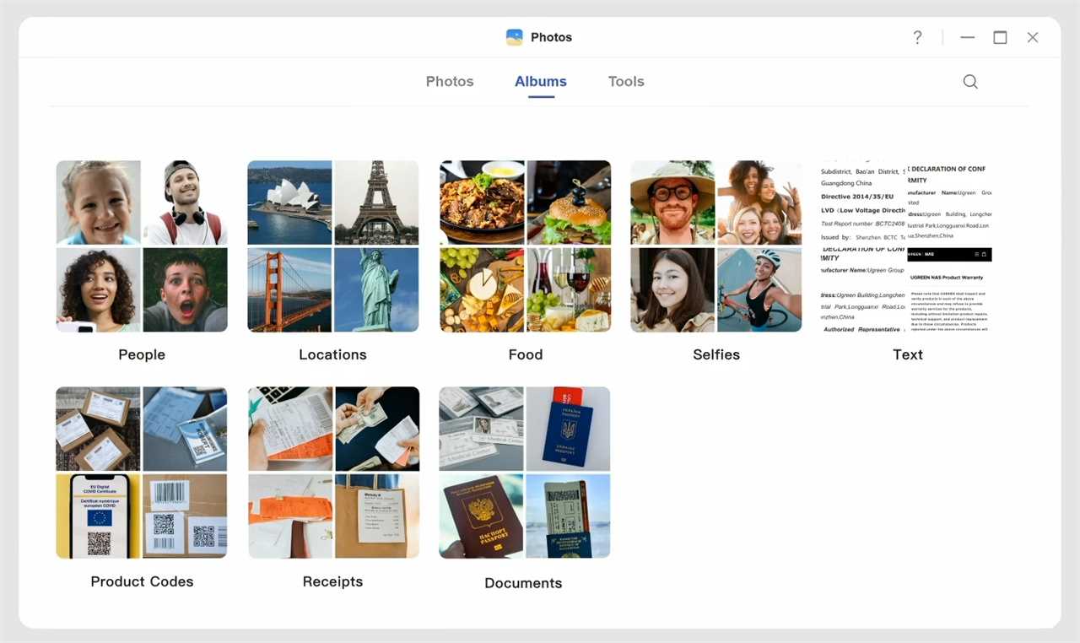The width and height of the screenshot is (1080, 643).
Task: Click the search magnifier icon
Action: click(x=970, y=82)
